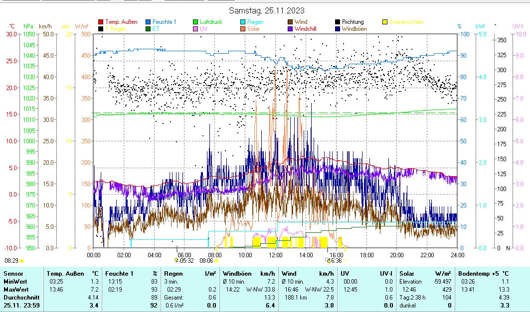Click the green ET legend label
530x312 pixels.
tap(156, 29)
